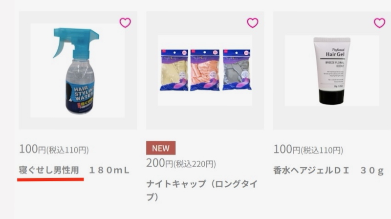
Task: Open ナイトキャップ（ロングタイプ） product link
Action: pos(202,191)
